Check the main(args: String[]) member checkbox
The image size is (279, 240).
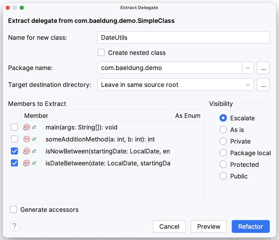(14, 127)
